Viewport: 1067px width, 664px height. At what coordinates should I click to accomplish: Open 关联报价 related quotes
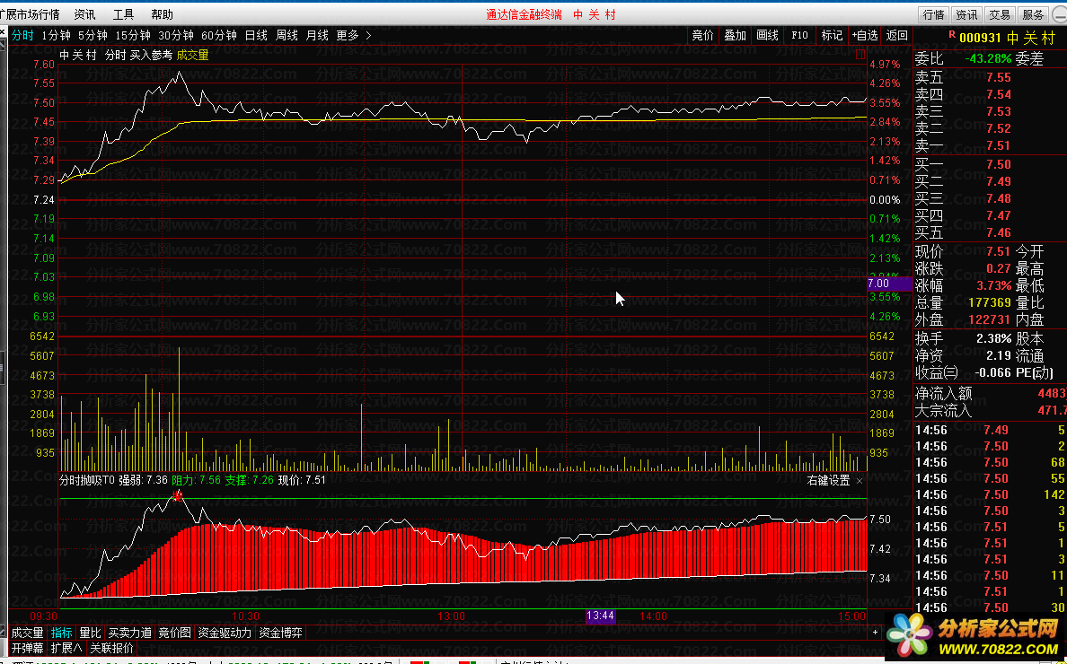pos(111,648)
